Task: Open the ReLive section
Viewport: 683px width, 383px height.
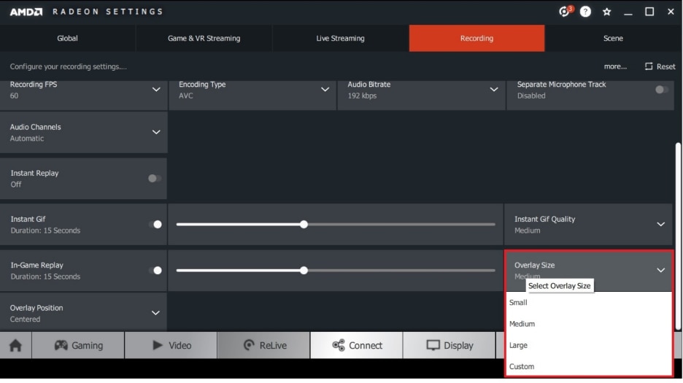Action: [264, 346]
